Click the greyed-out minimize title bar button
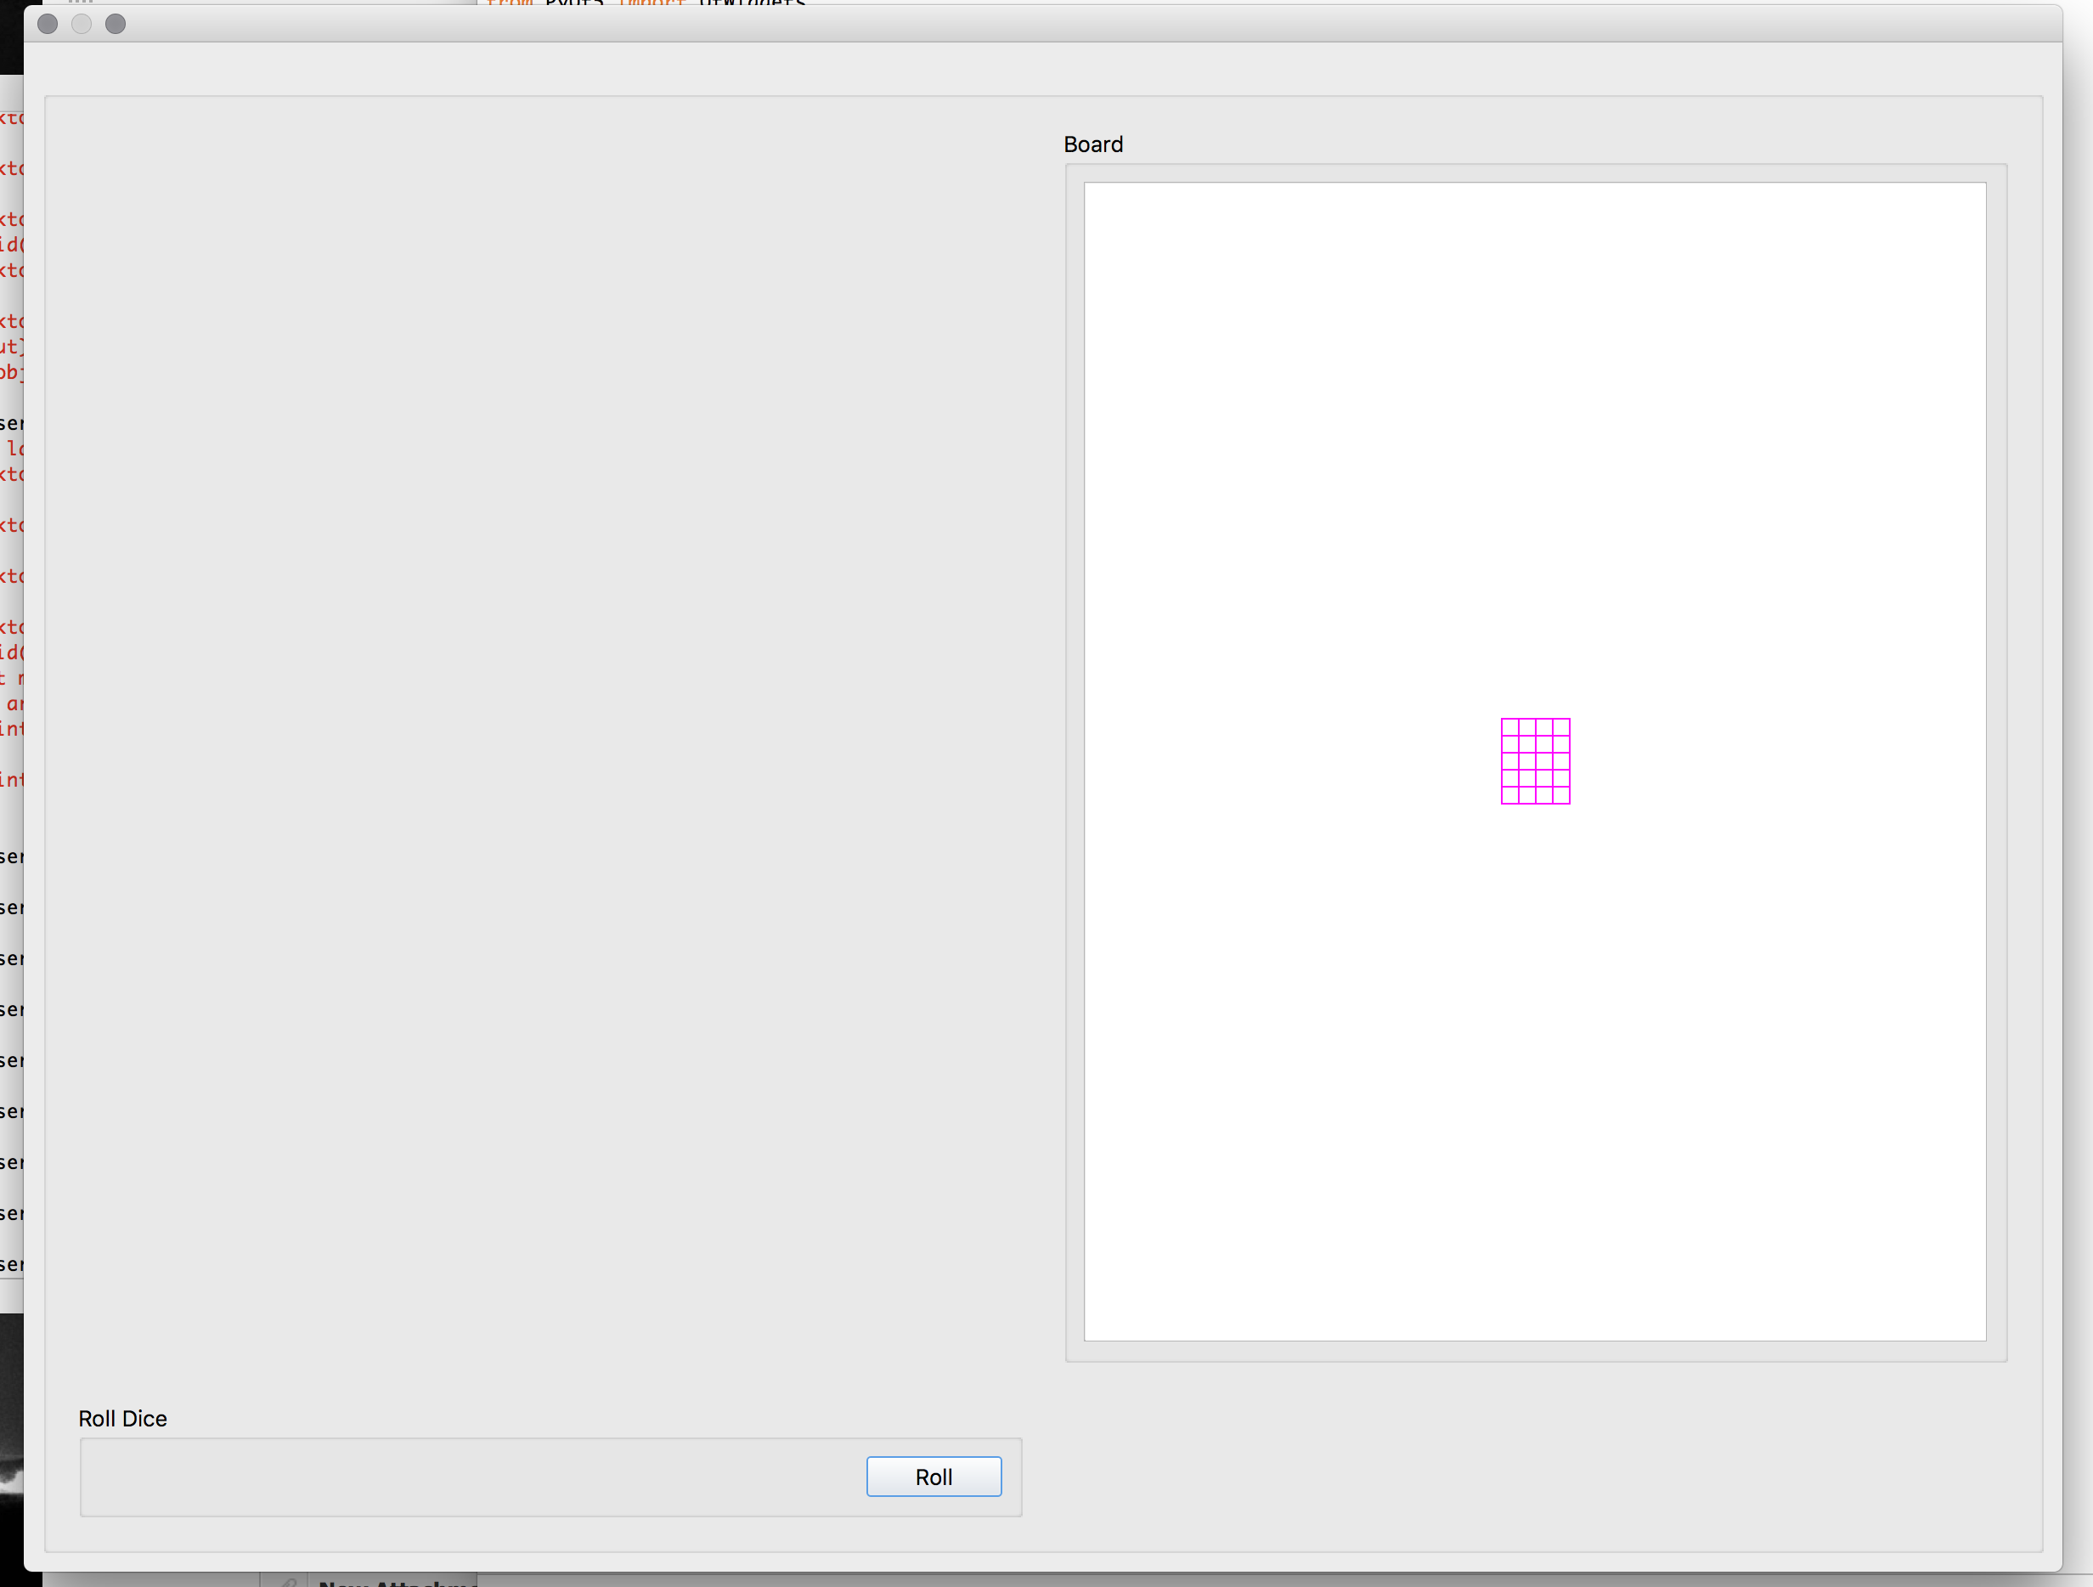This screenshot has width=2093, height=1587. coord(82,24)
